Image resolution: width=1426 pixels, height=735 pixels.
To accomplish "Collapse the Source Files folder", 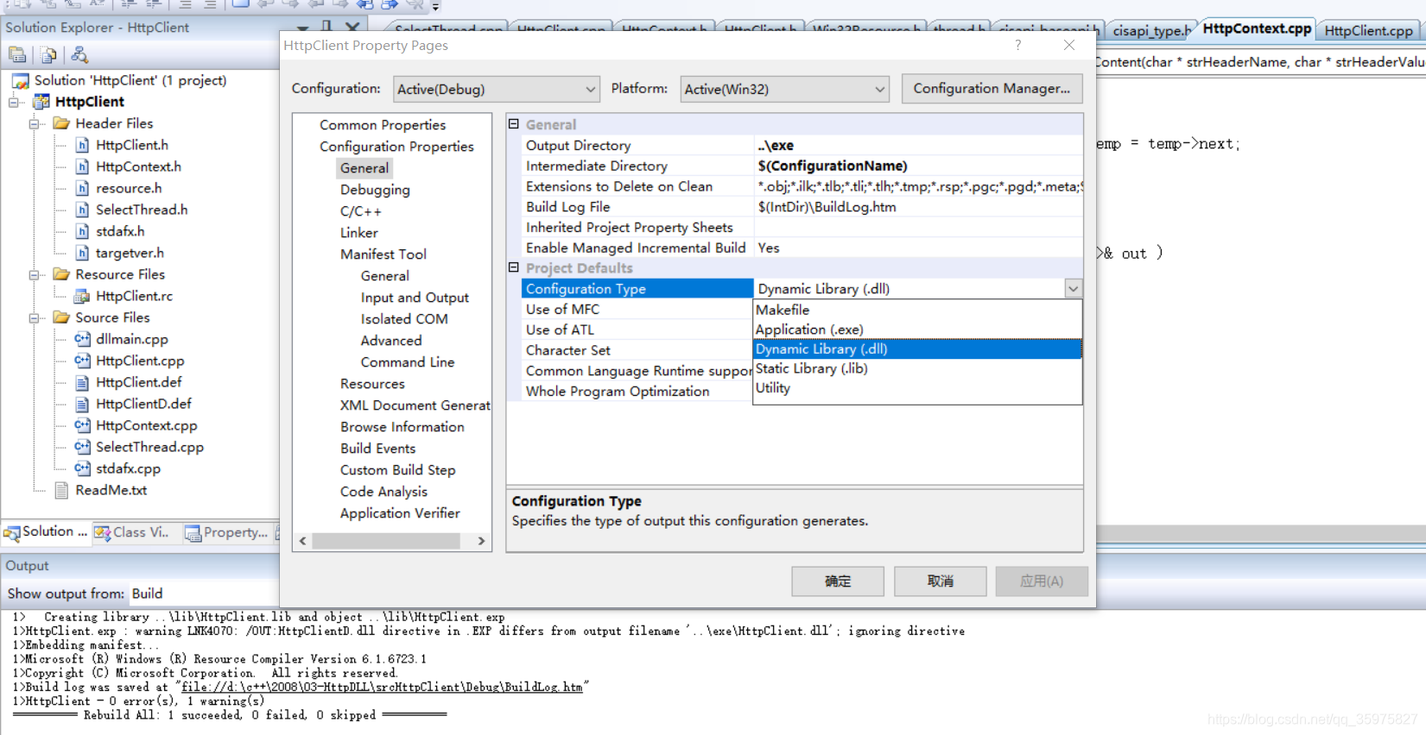I will pos(35,317).
